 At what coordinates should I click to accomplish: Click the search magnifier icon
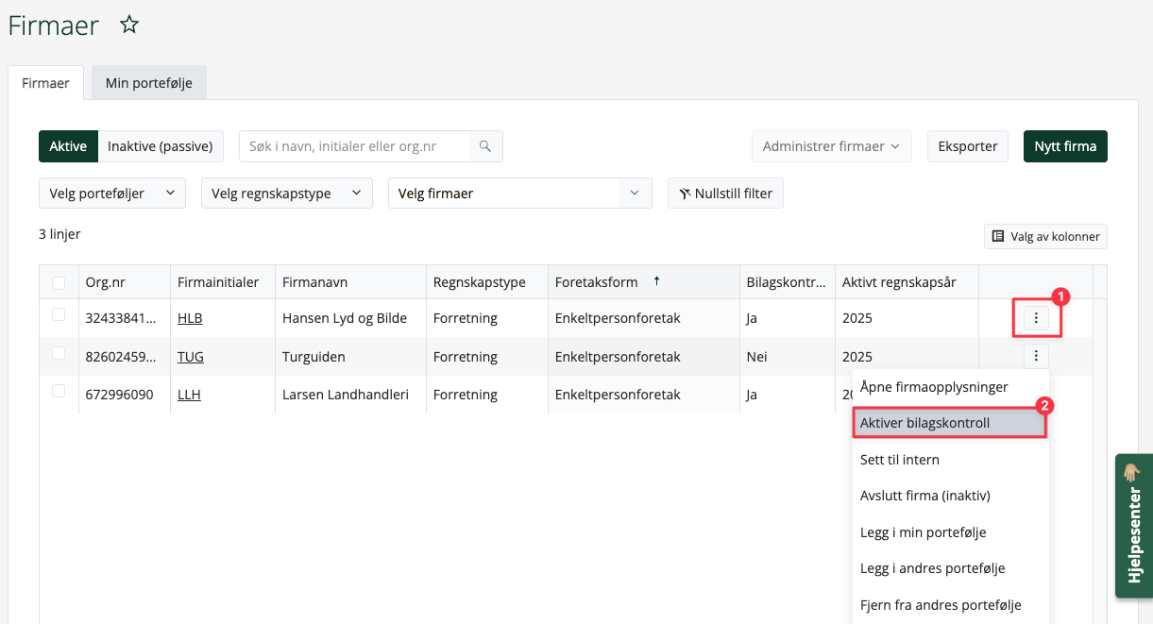[x=485, y=146]
